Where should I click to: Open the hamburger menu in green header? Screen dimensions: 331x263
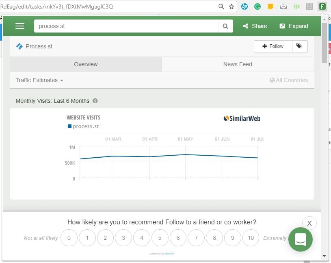[20, 26]
